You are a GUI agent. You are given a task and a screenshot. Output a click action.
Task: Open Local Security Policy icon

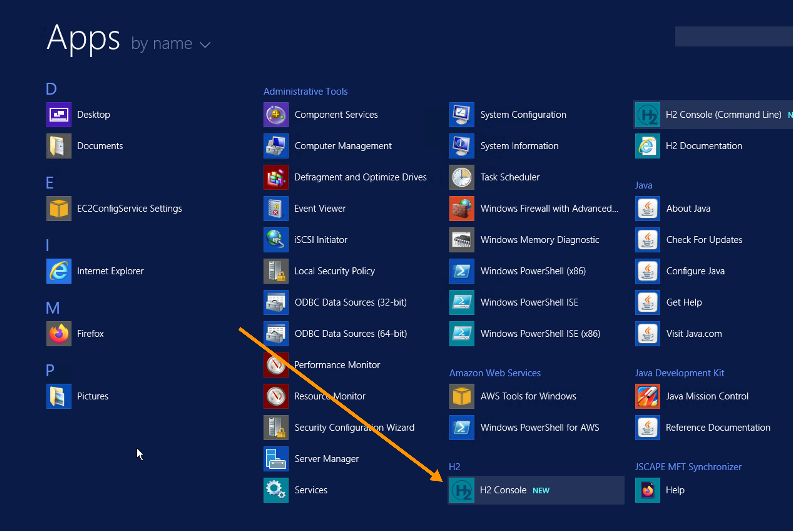pos(276,271)
